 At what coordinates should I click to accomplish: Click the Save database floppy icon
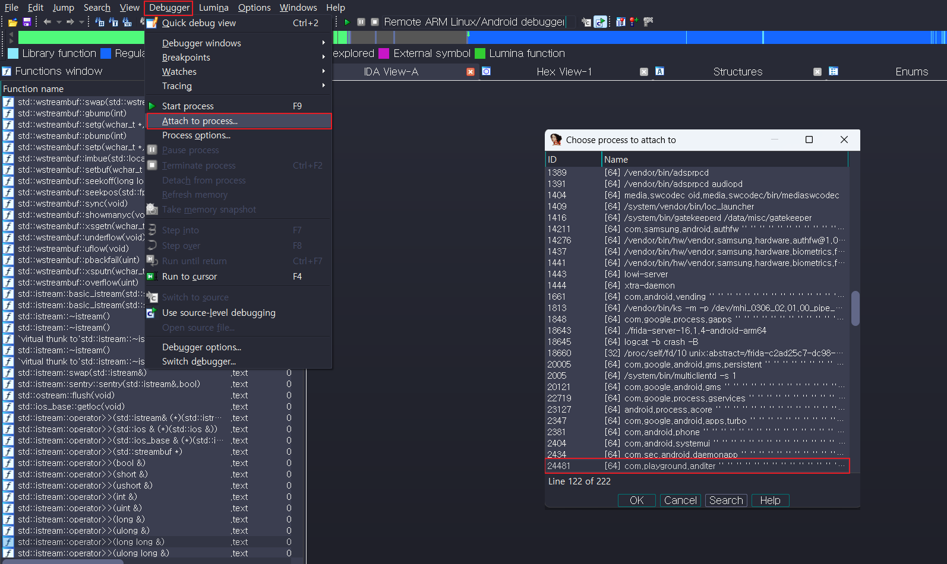[x=27, y=22]
